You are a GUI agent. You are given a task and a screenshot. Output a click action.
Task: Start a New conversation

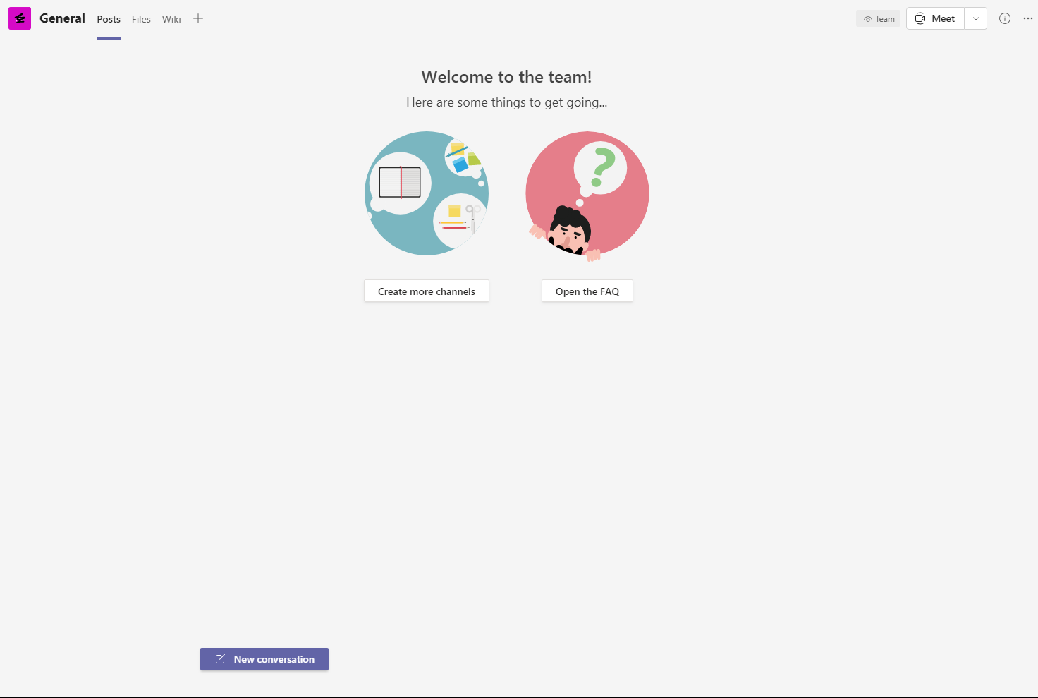(264, 658)
